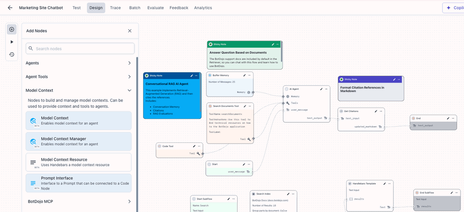Open version history clock icon
464x212 pixels.
click(x=12, y=55)
